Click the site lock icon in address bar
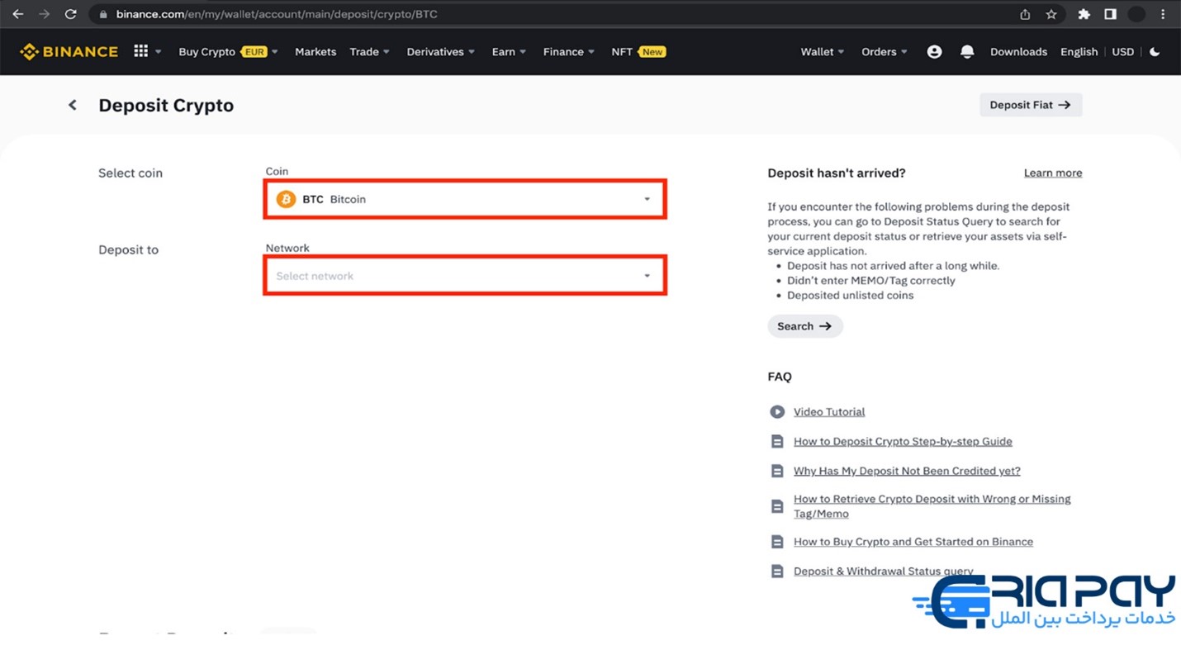Image resolution: width=1181 pixels, height=664 pixels. pyautogui.click(x=103, y=14)
